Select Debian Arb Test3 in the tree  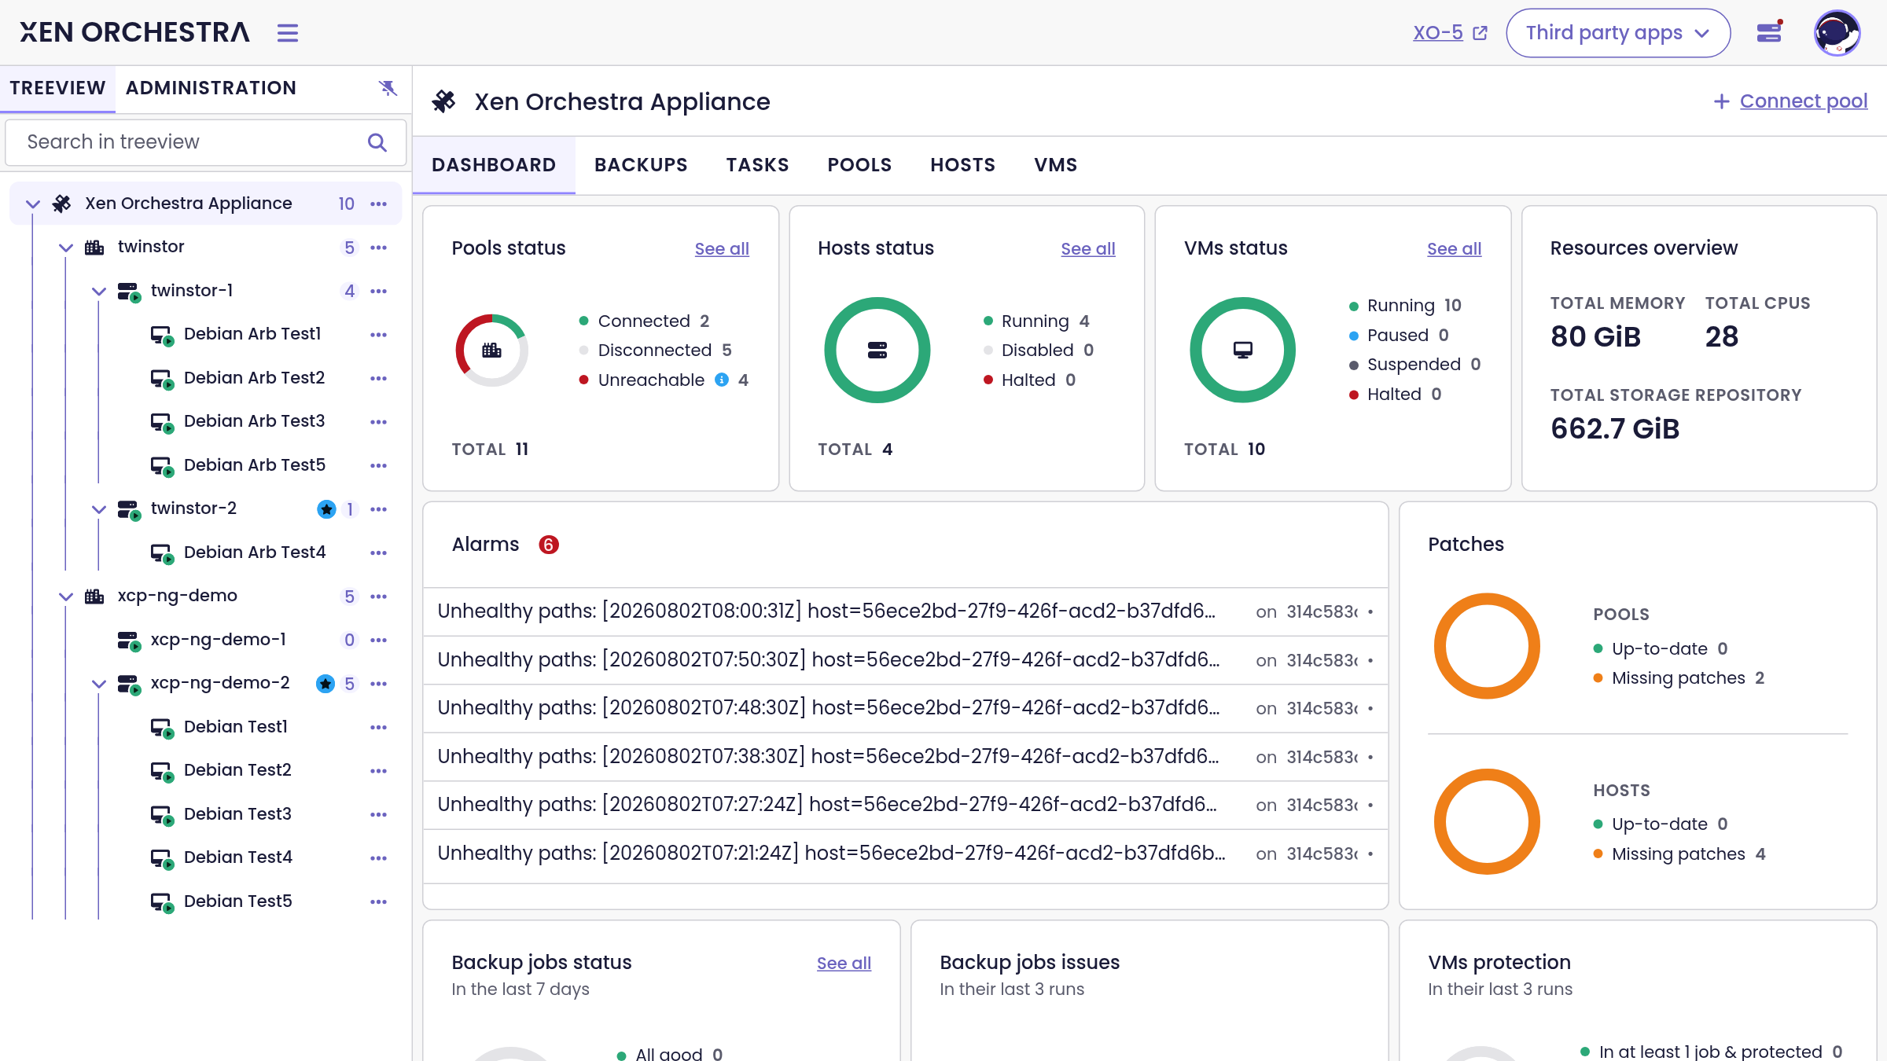point(254,421)
